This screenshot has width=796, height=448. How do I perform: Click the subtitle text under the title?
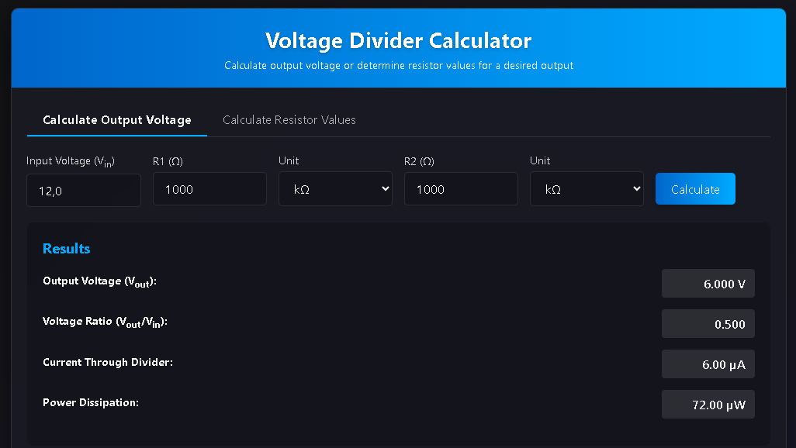399,66
